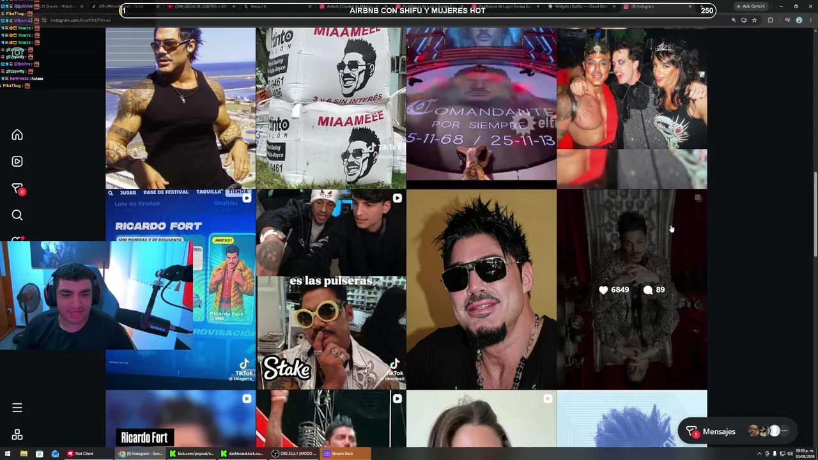Click the Ask Gemini button
The width and height of the screenshot is (818, 460).
750,6
